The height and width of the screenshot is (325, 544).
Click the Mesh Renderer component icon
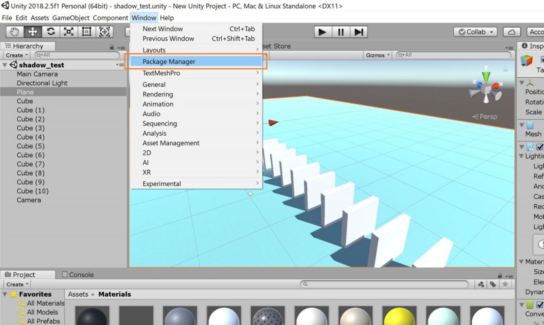pyautogui.click(x=530, y=147)
